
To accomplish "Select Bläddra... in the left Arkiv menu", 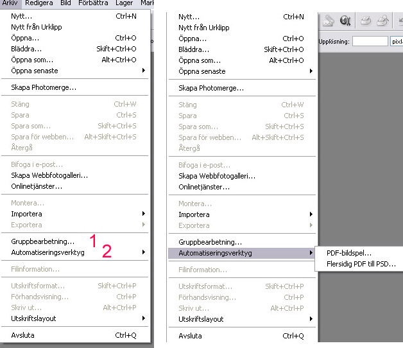I will 75,49.
